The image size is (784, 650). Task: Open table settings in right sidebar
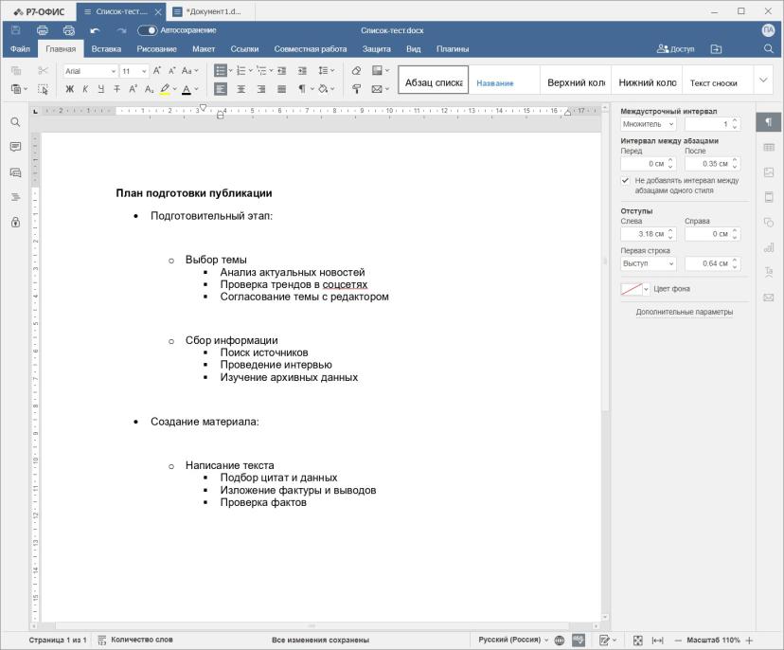coord(769,147)
